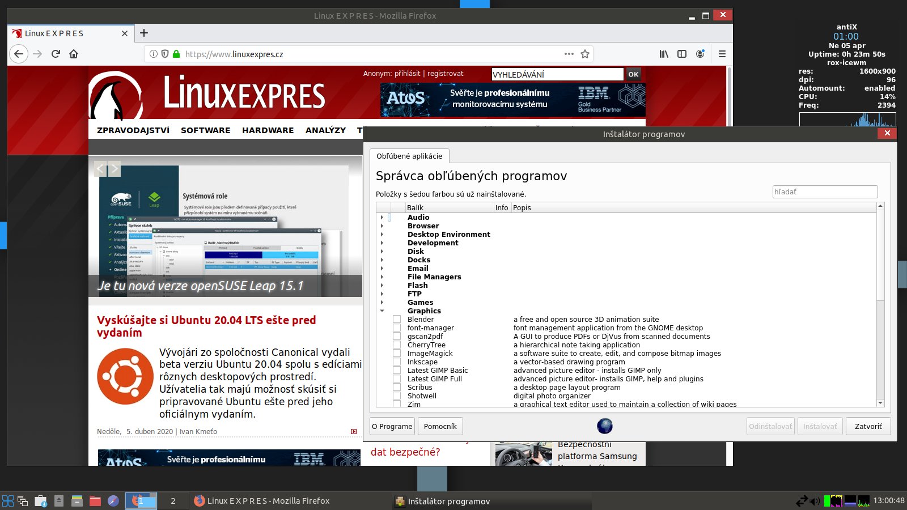Screen dimensions: 907x510
Task: Open Ubuntu 20.04 LTS article headline
Action: [x=206, y=326]
